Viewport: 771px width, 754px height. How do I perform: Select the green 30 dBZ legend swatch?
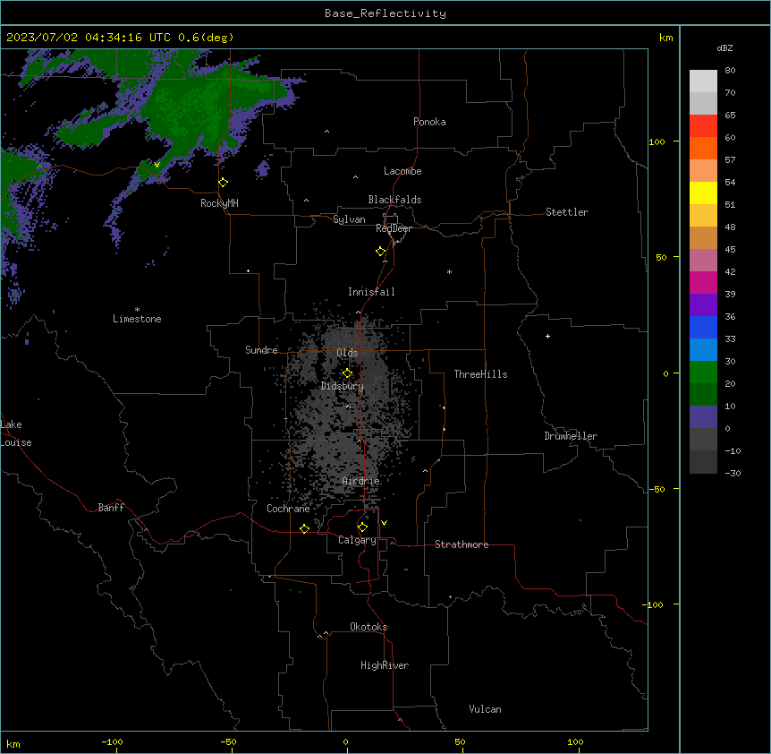tap(703, 373)
